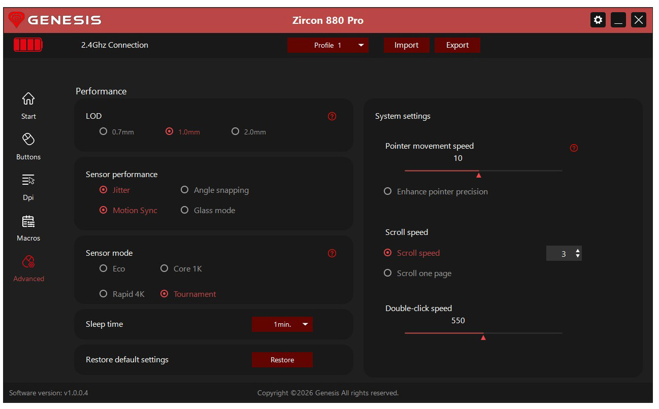This screenshot has height=409, width=659.
Task: Open settings gear in title bar
Action: (x=598, y=20)
